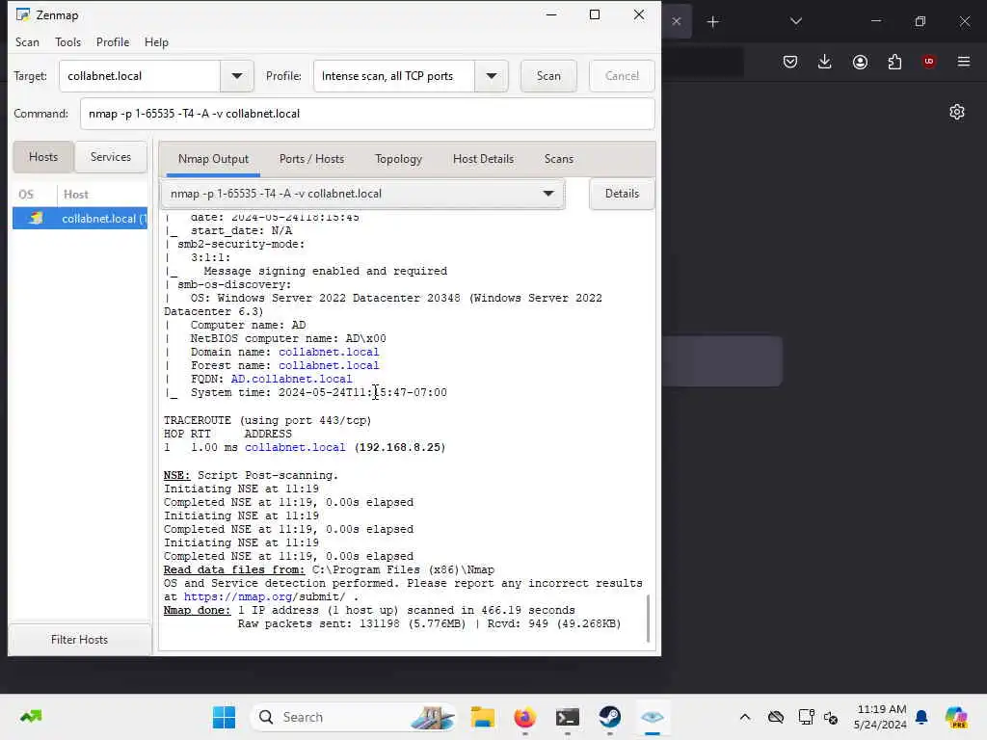987x740 pixels.
Task: Click the Profile field Intense scan, all TCP ports
Action: pos(394,76)
